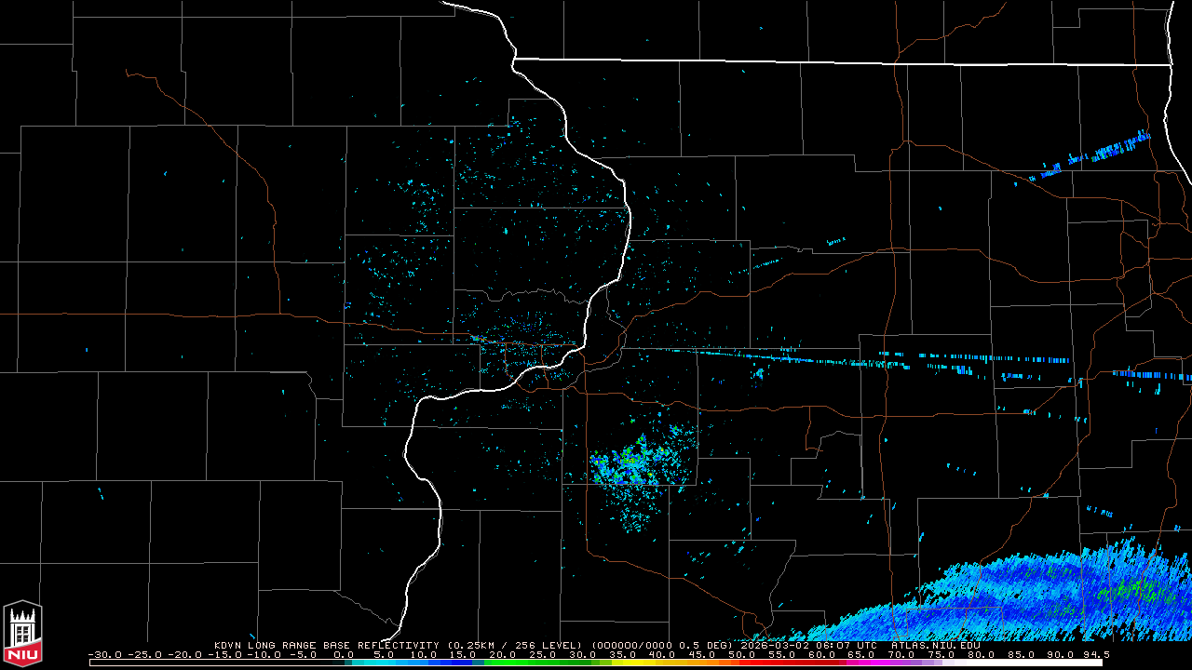The height and width of the screenshot is (670, 1192).
Task: Click the 5.0 scale label
Action: coord(384,654)
